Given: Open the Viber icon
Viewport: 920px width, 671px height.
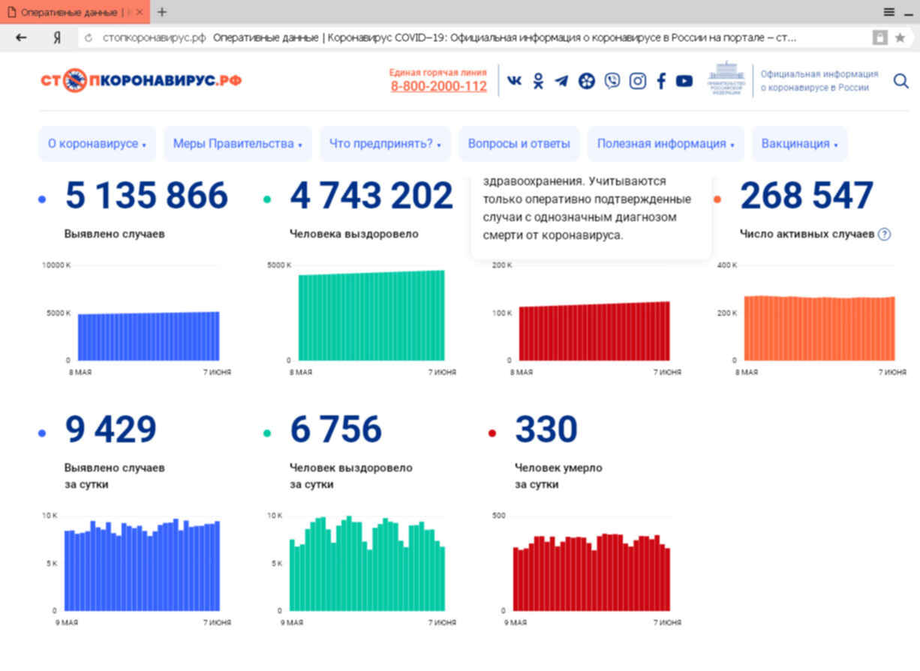Looking at the screenshot, I should tap(612, 81).
